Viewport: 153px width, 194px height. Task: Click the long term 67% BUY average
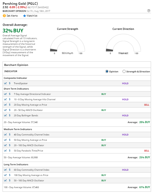tap(145, 187)
